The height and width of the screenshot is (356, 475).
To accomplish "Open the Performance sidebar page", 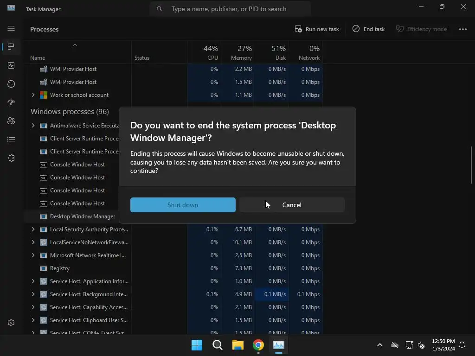I will [11, 65].
